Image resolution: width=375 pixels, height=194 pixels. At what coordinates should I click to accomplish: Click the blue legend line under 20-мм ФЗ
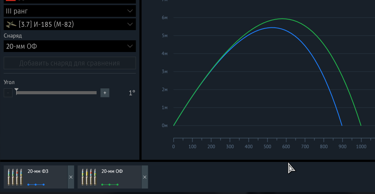[x=36, y=184]
